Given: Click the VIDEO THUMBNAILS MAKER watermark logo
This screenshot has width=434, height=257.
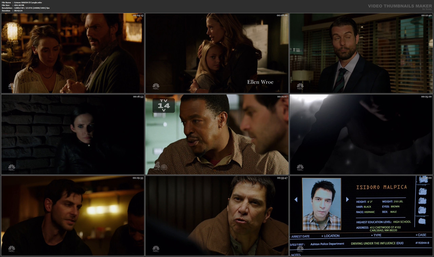Looking at the screenshot, I should pyautogui.click(x=399, y=6).
